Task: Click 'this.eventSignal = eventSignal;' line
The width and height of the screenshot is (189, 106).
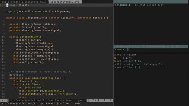Action: 36,59
